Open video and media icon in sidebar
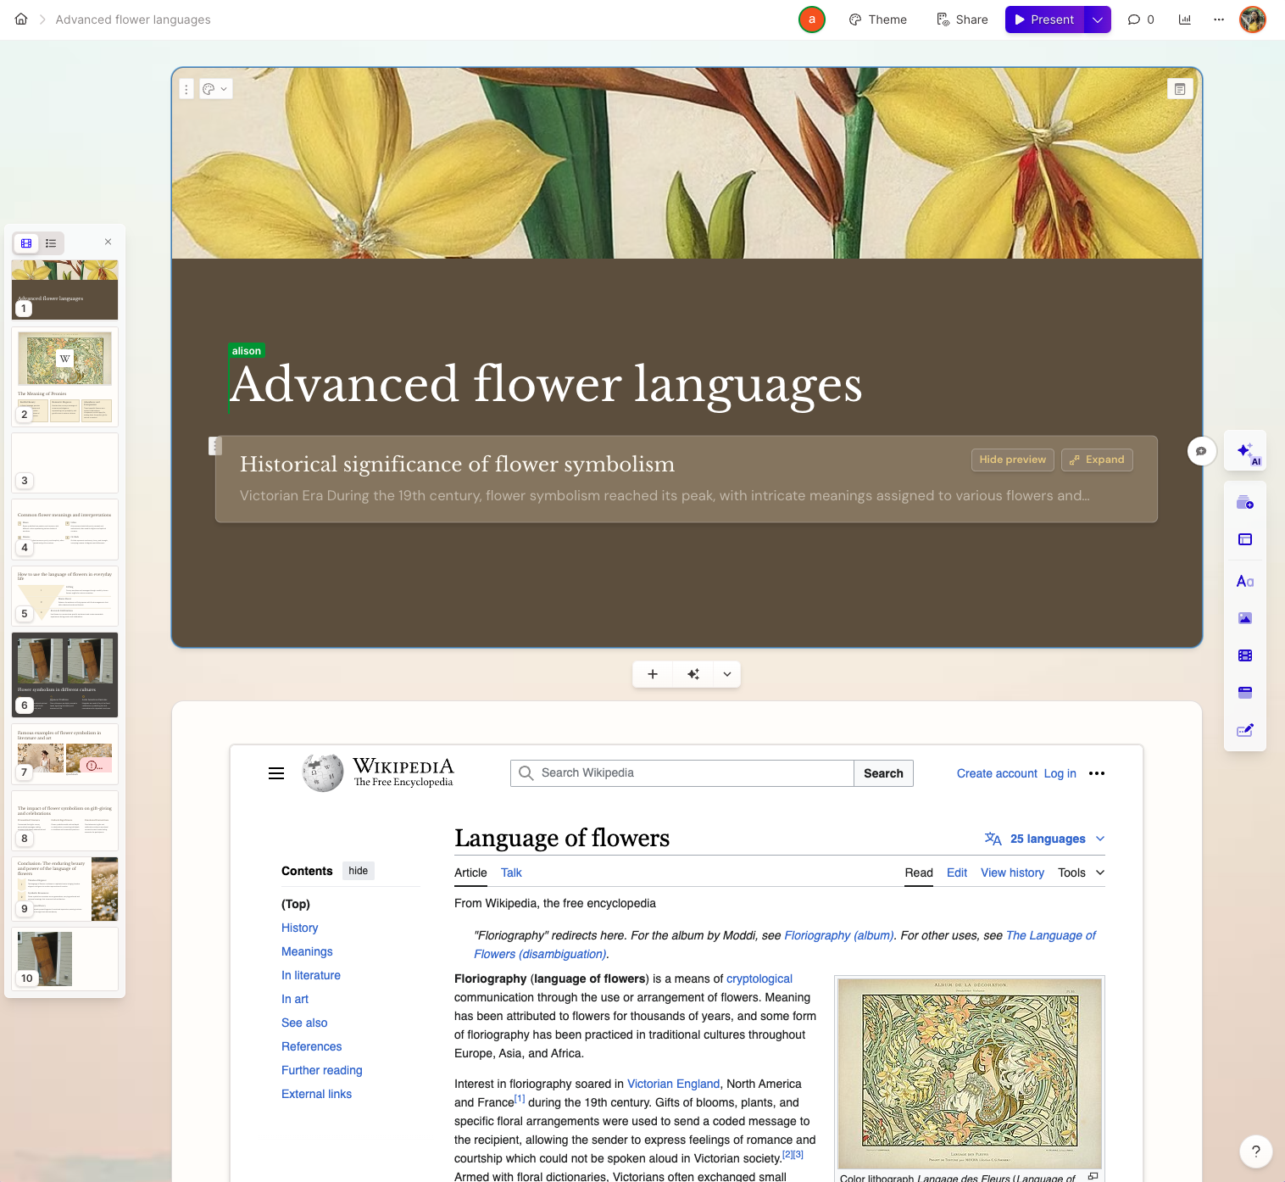Screen dimensions: 1285x1182 pyautogui.click(x=1245, y=655)
